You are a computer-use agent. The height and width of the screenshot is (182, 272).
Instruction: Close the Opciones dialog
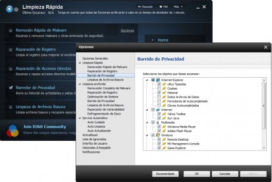266,47
